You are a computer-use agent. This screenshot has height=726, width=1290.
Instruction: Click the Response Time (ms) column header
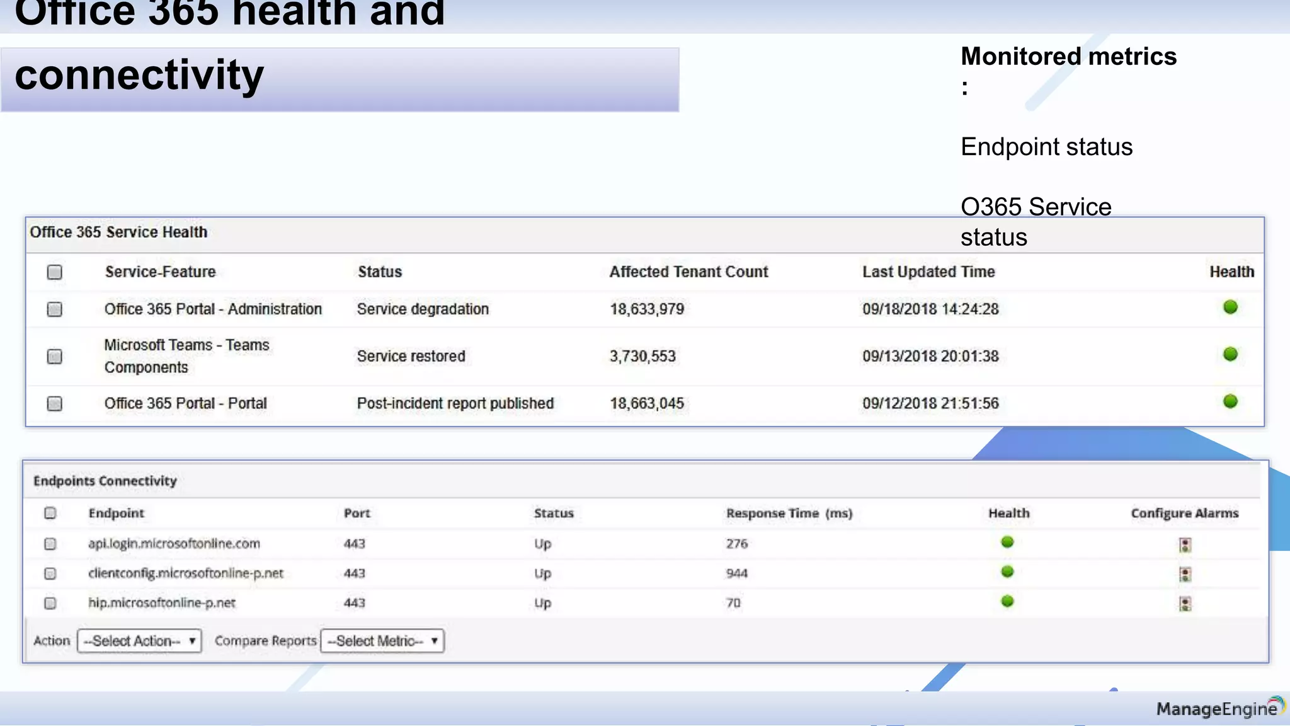789,513
